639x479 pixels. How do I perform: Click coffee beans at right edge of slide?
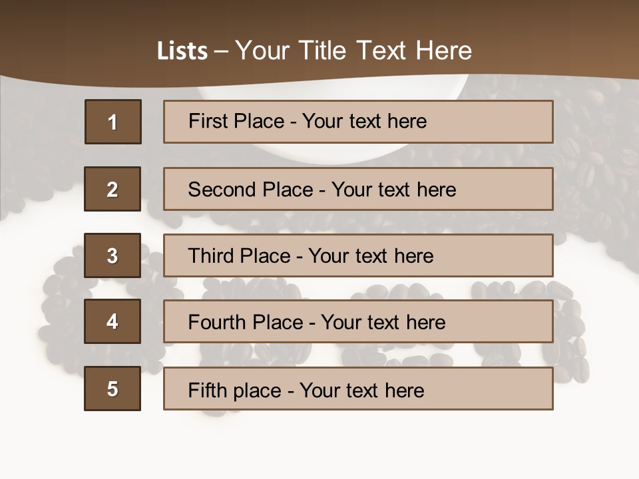click(x=599, y=166)
